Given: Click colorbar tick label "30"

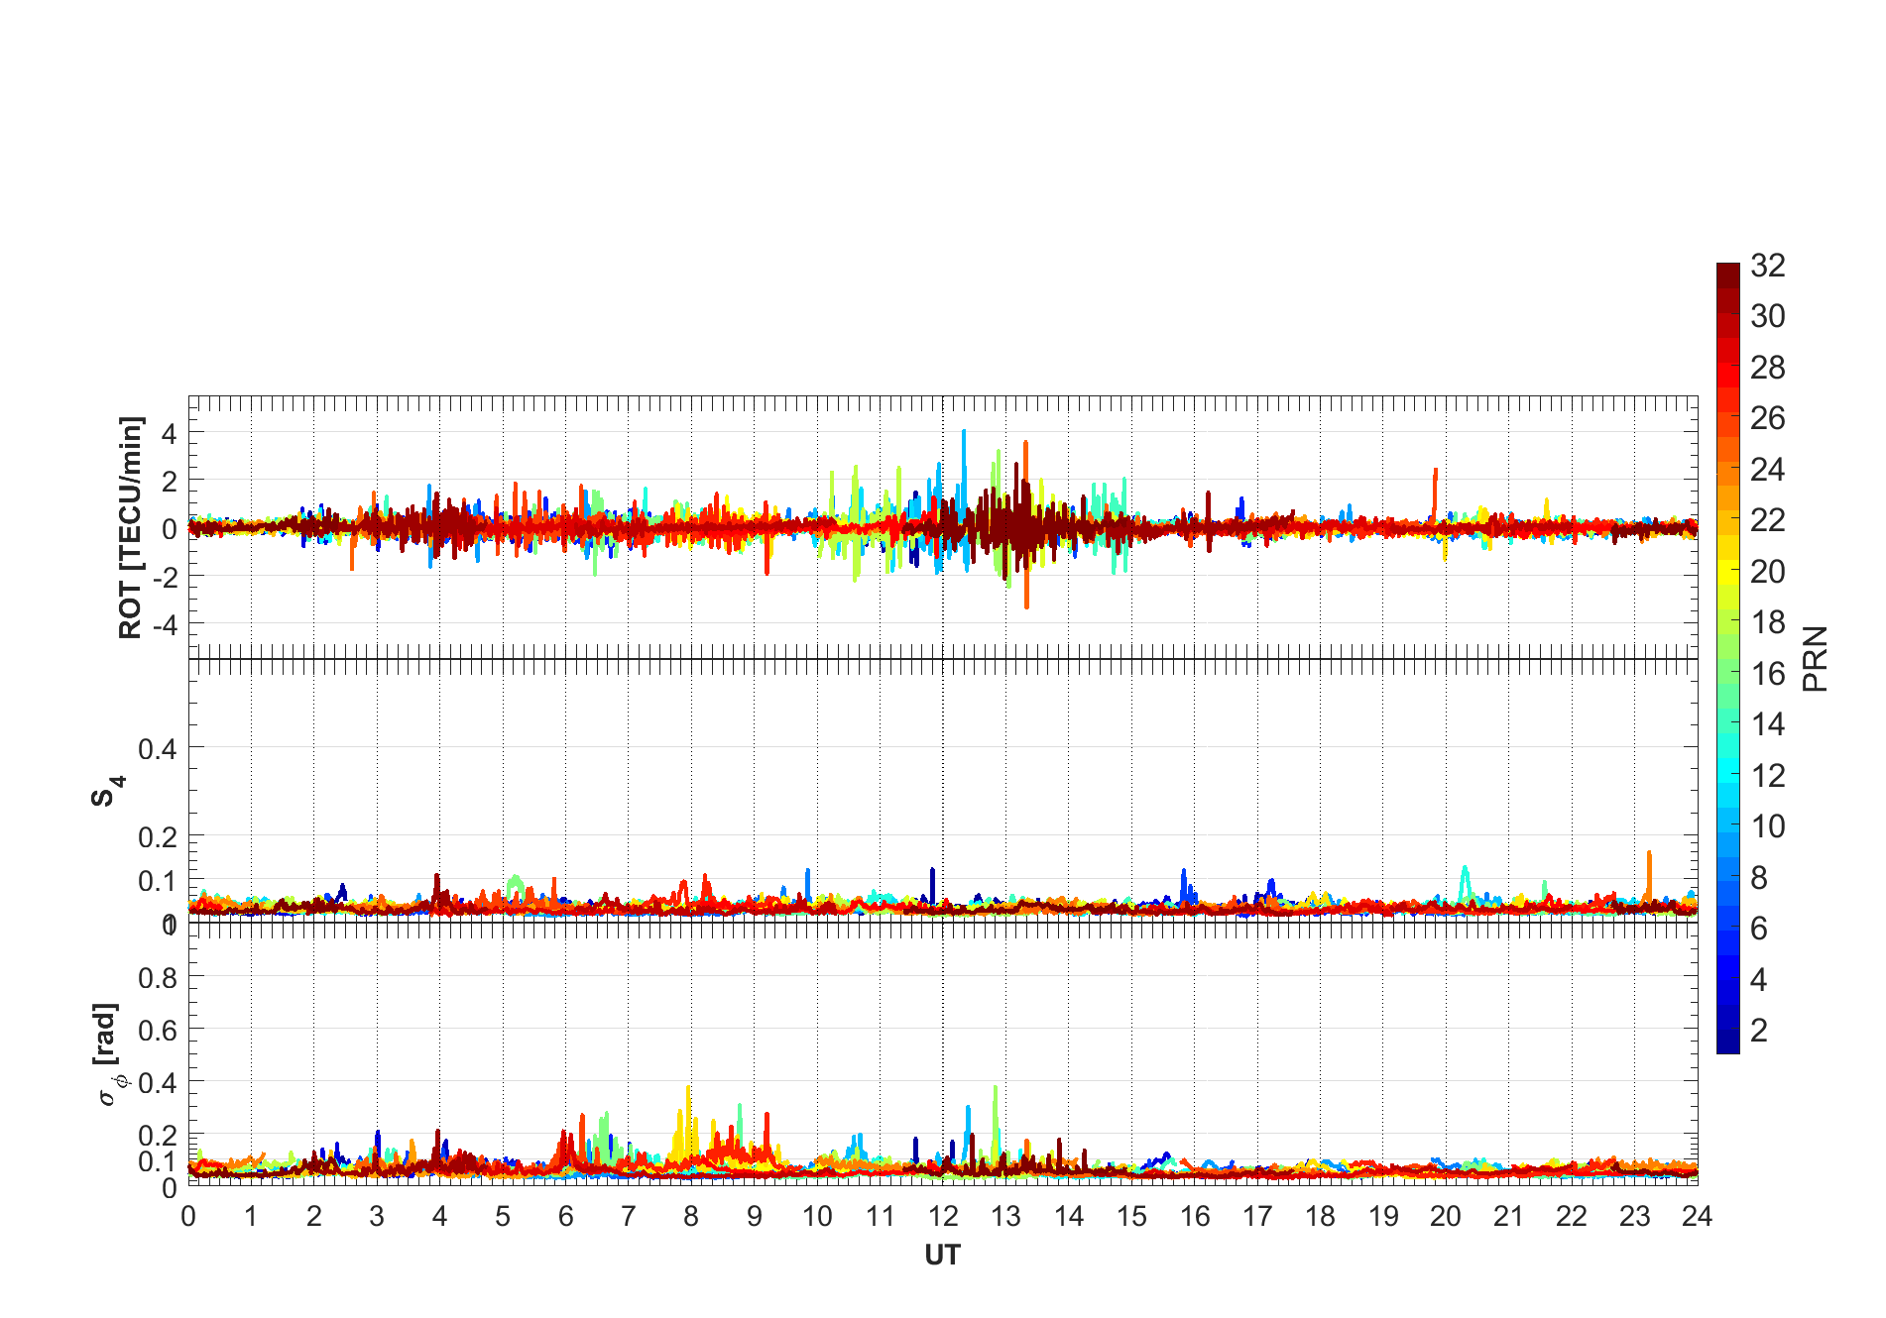Looking at the screenshot, I should coord(1768,316).
